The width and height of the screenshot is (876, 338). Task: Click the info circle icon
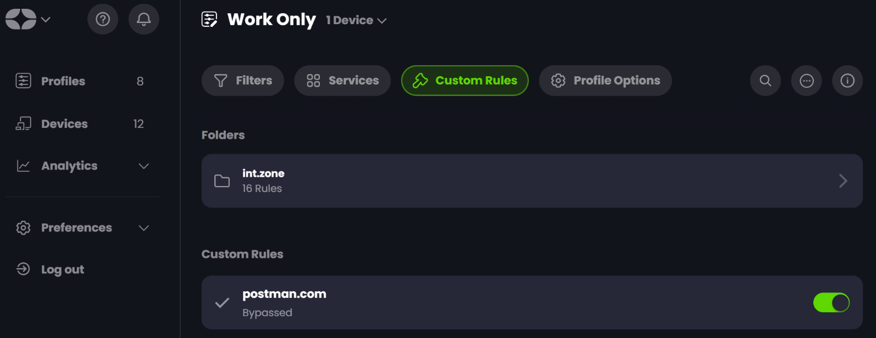coord(847,81)
